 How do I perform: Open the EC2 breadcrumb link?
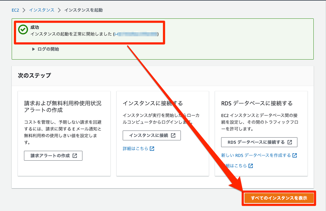click(15, 10)
